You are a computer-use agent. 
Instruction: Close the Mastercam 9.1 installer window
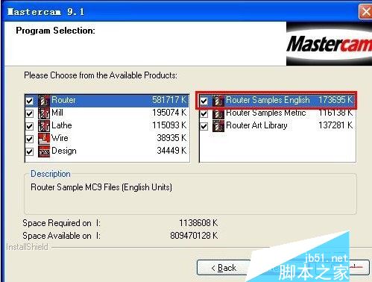pos(365,12)
